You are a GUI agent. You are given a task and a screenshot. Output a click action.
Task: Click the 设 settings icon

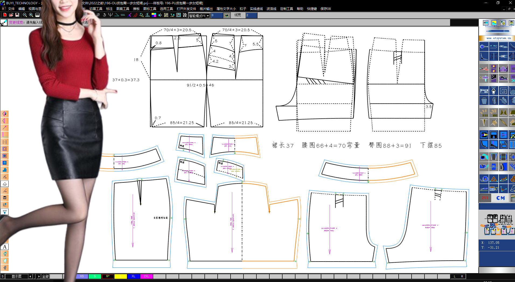pos(185,15)
